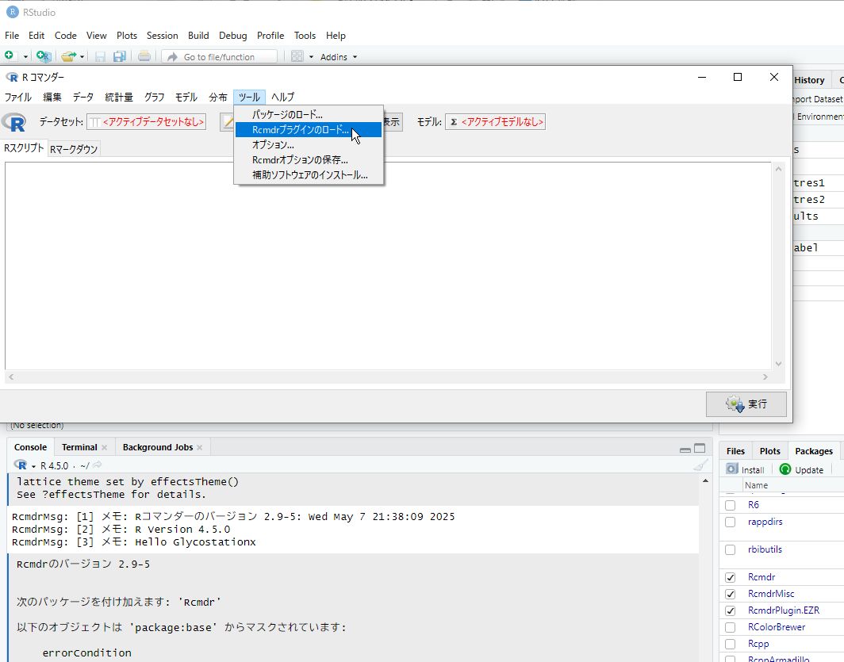Open the workspace panes dropdown arrow
The height and width of the screenshot is (662, 844).
(311, 57)
